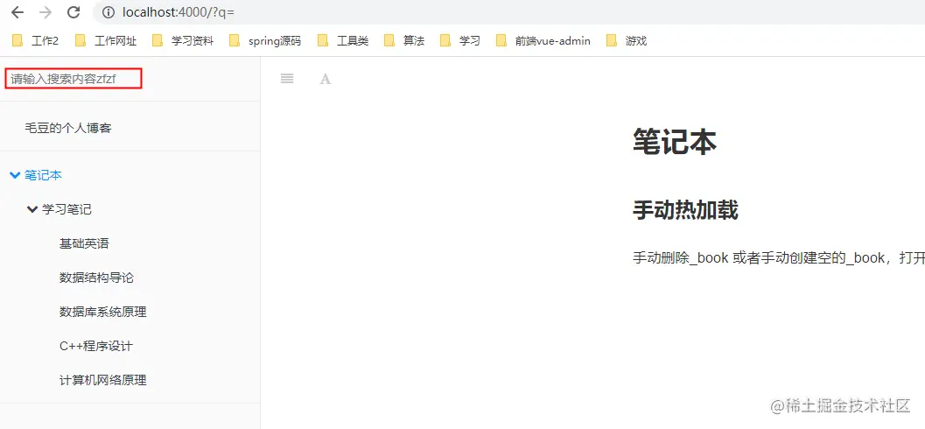Select the 学习笔记 sidebar entry
The width and height of the screenshot is (925, 429).
67,209
